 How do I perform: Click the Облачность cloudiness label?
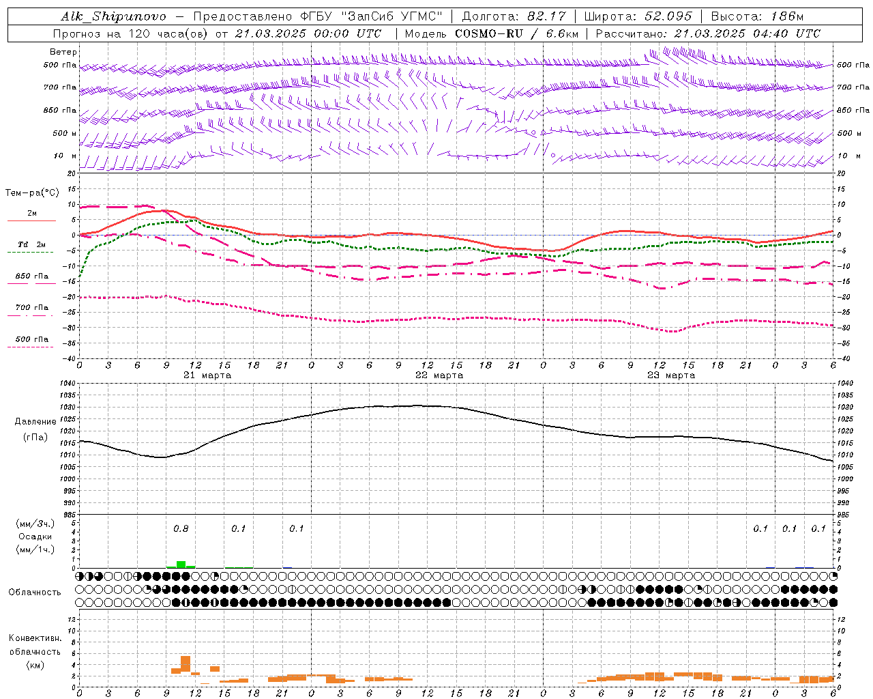35,592
